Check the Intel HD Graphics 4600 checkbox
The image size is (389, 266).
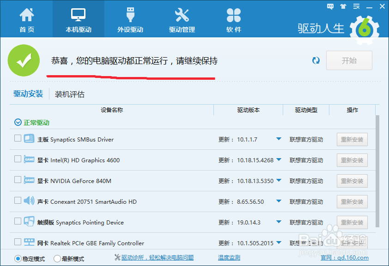pos(18,159)
